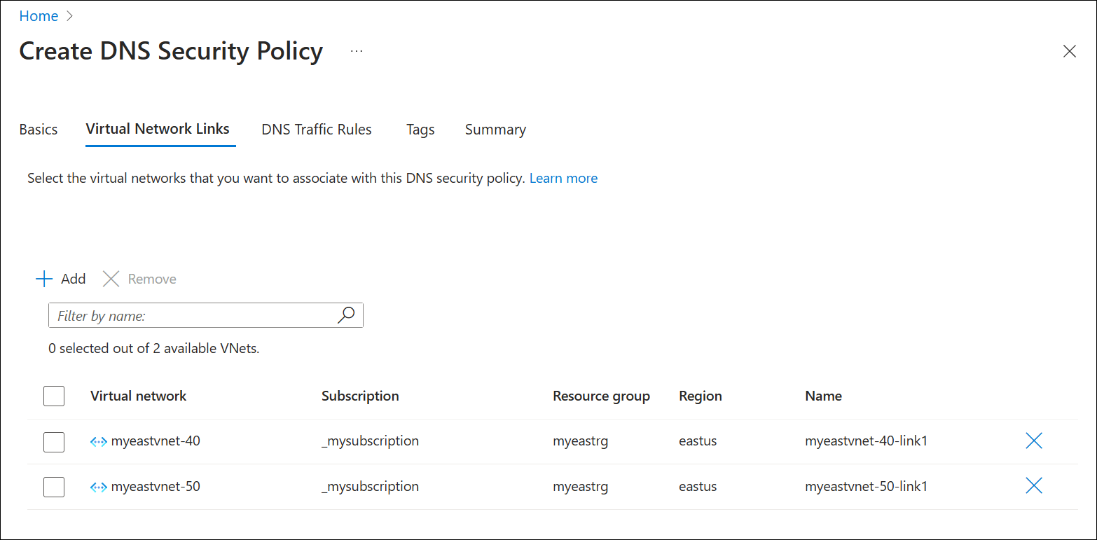Select the myeastvnet-40 network name
Viewport: 1097px width, 540px height.
coord(156,441)
